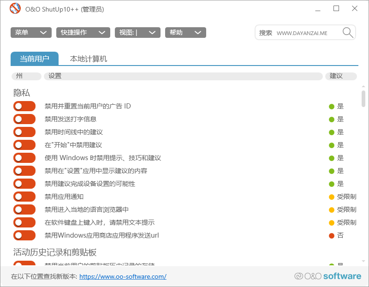This screenshot has height=287, width=369.
Task: Click green indicator for 禁用发送打字信息
Action: (331, 120)
